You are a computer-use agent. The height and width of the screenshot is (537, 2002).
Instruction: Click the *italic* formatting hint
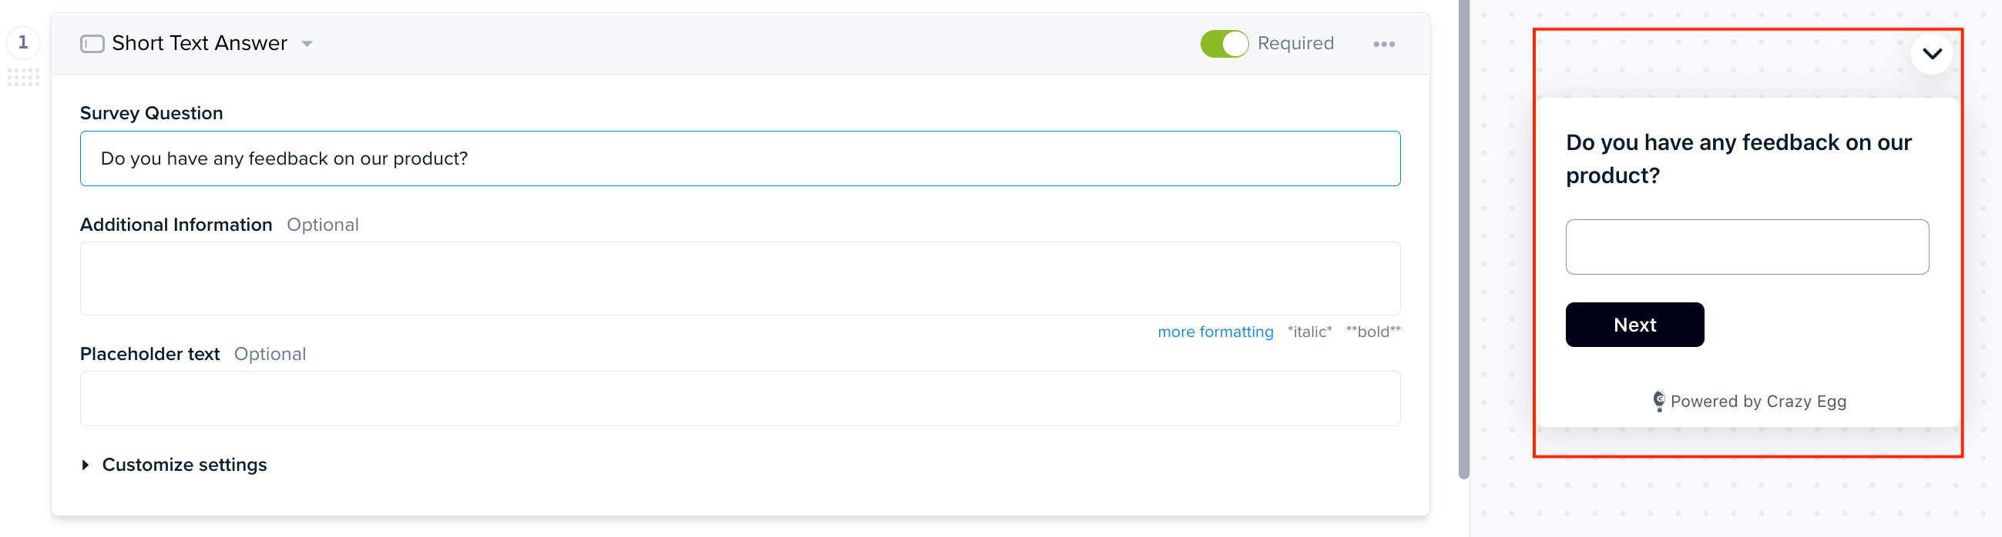(x=1309, y=332)
